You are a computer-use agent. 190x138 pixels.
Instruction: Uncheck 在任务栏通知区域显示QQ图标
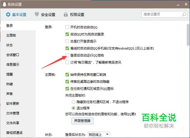(67, 89)
